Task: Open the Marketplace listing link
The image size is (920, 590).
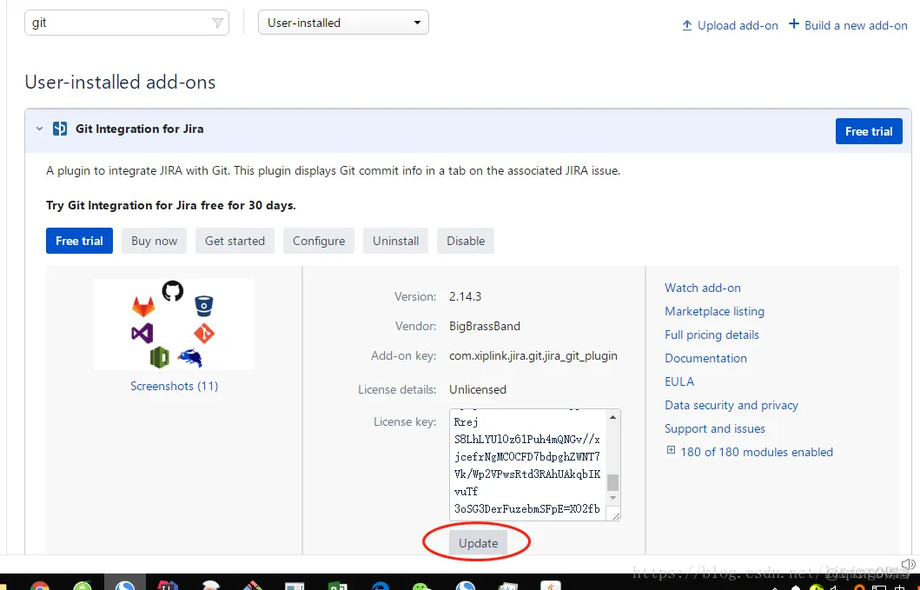Action: pos(714,311)
